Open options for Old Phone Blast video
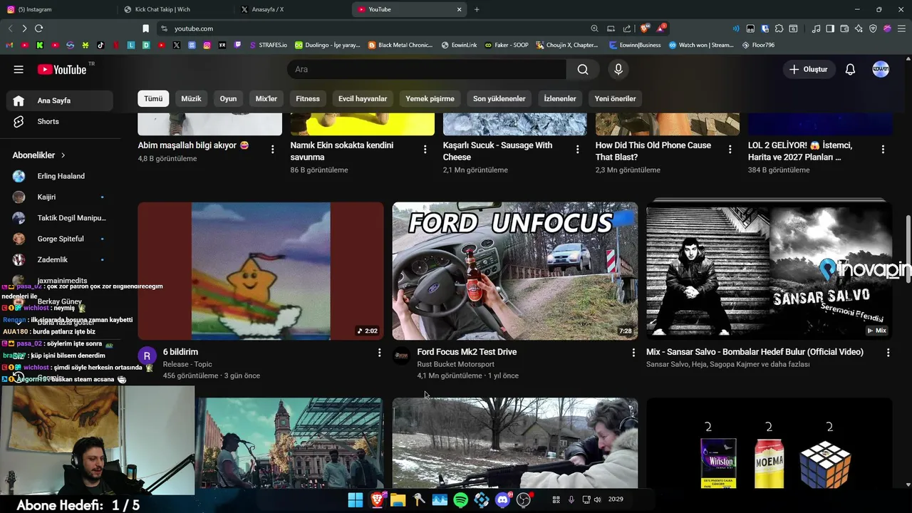Image resolution: width=912 pixels, height=513 pixels. click(x=730, y=150)
